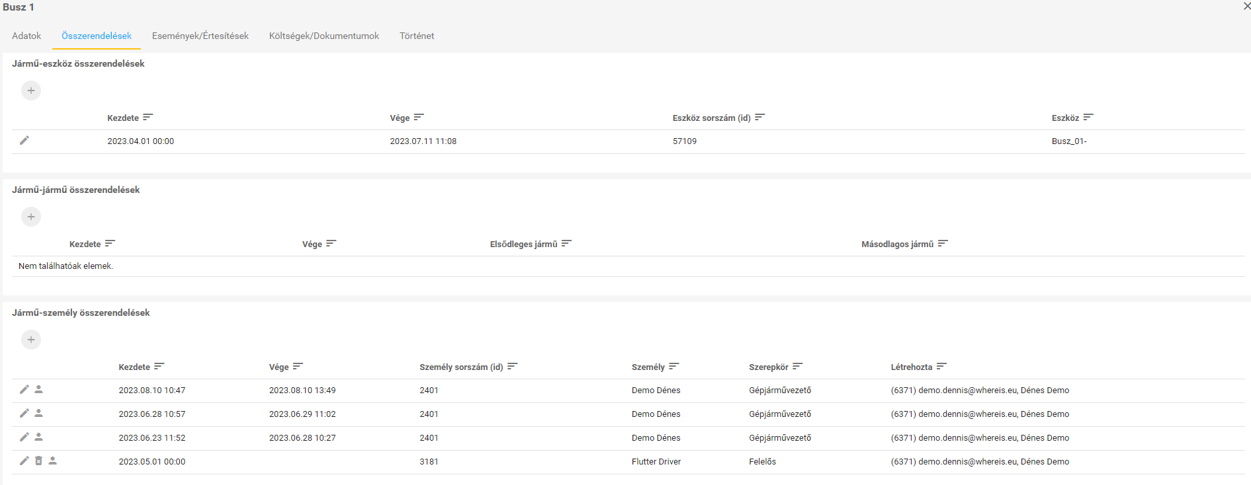Open person icon on 2023.06.28 10:57 row
This screenshot has height=485, width=1251.
point(39,414)
